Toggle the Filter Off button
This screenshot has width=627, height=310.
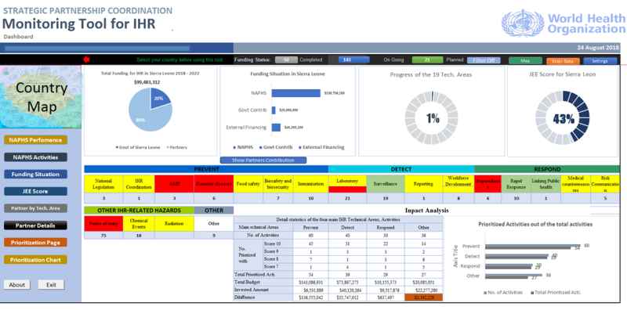coord(484,60)
